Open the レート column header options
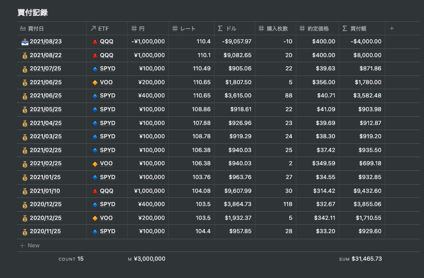424x278 pixels. point(191,29)
